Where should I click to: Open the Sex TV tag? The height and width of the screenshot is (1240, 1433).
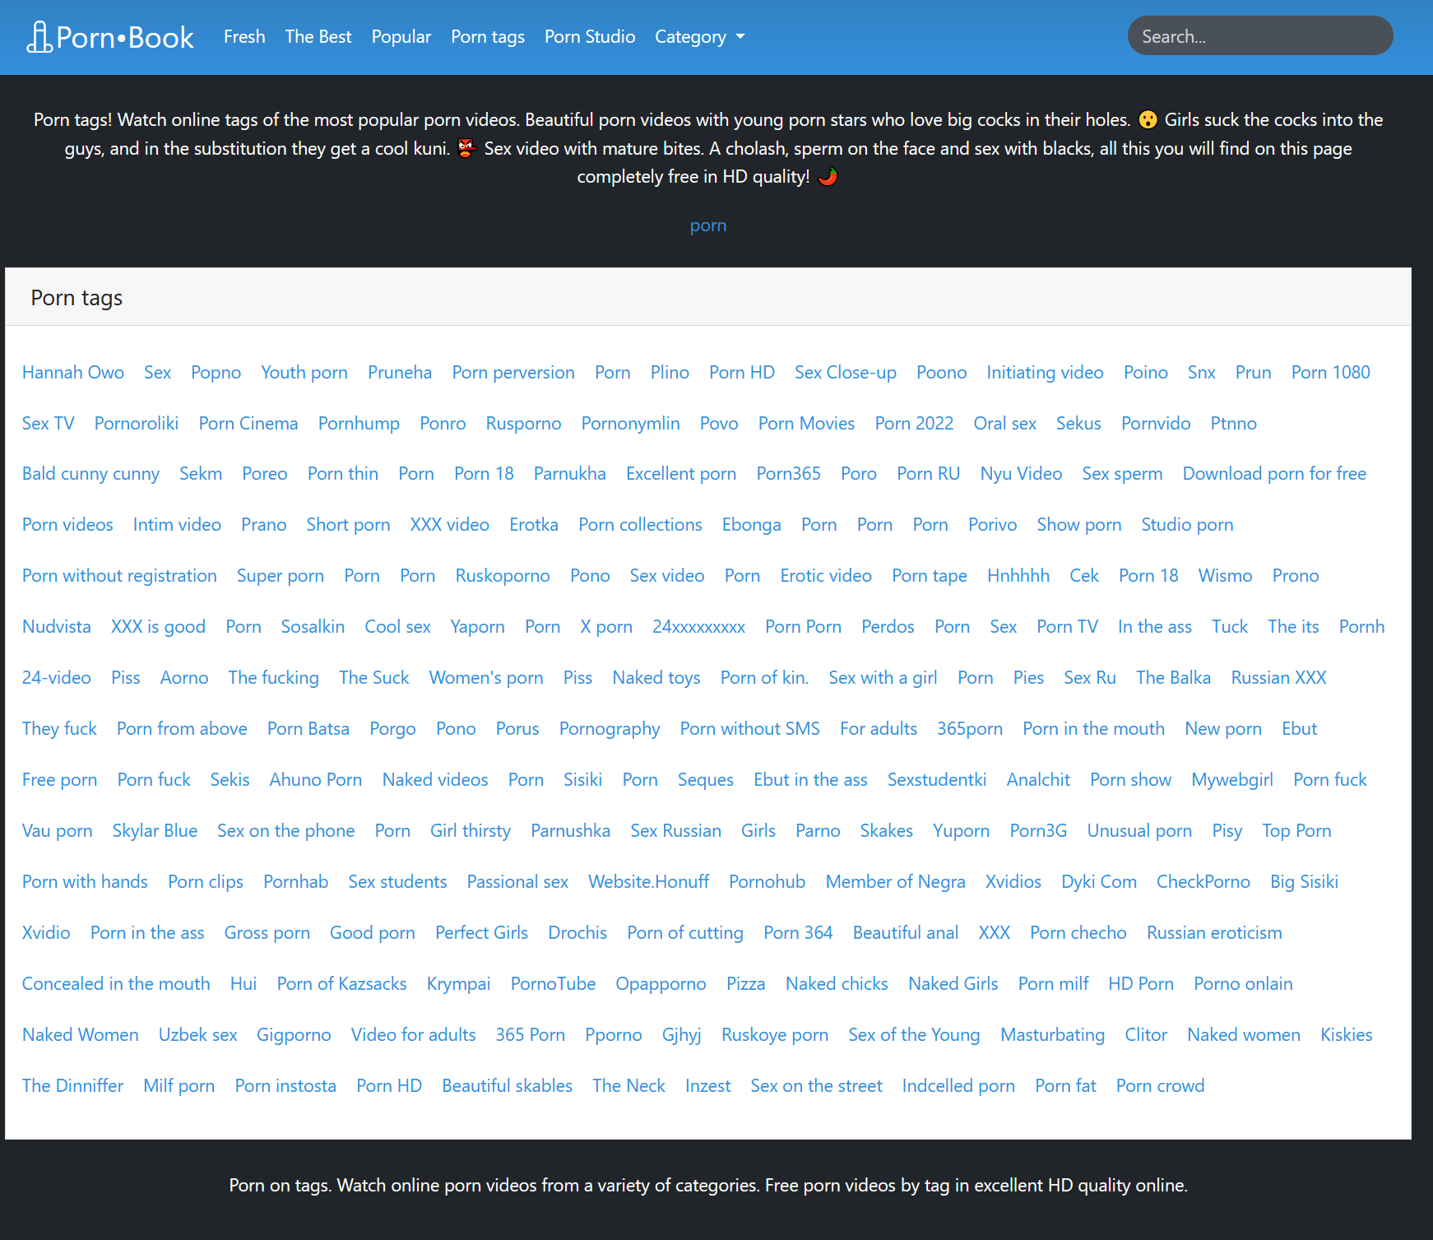(49, 424)
